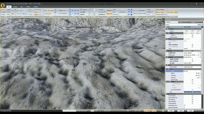
Task: Click the blue info layout icon
Action: click(78, 14)
